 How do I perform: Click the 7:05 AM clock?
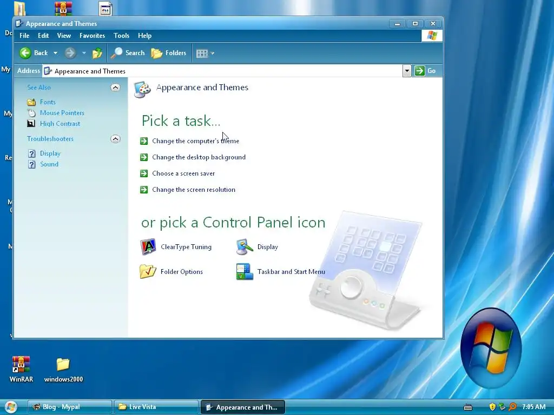pos(534,407)
